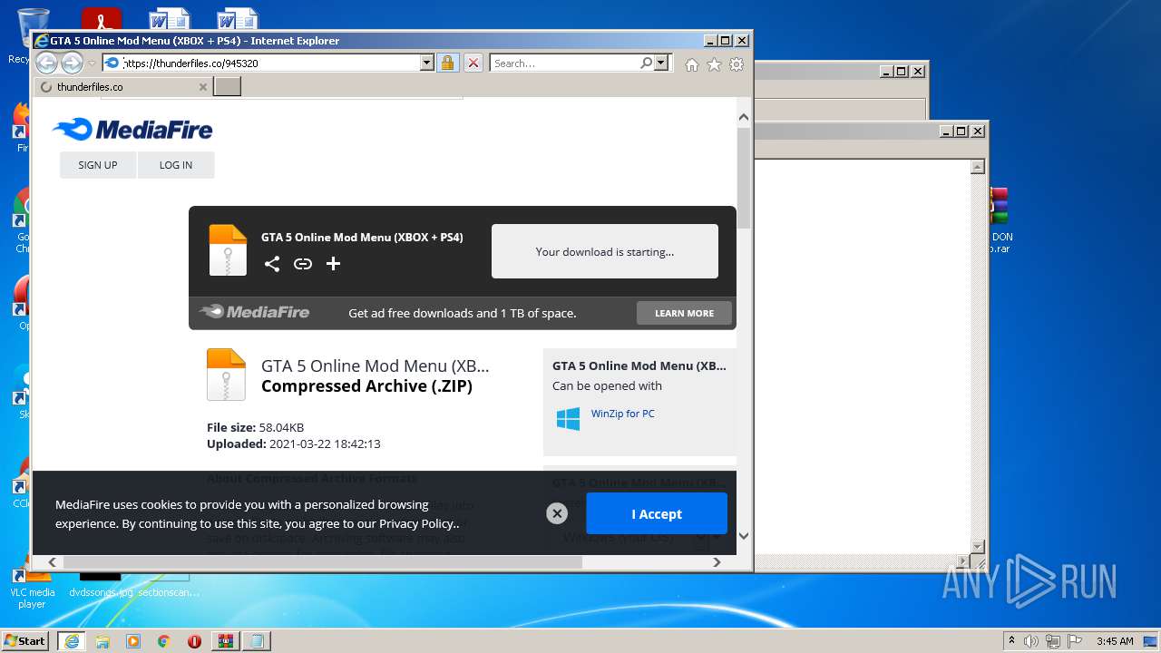The image size is (1161, 653).
Task: Click the SIGN UP button
Action: (x=98, y=165)
